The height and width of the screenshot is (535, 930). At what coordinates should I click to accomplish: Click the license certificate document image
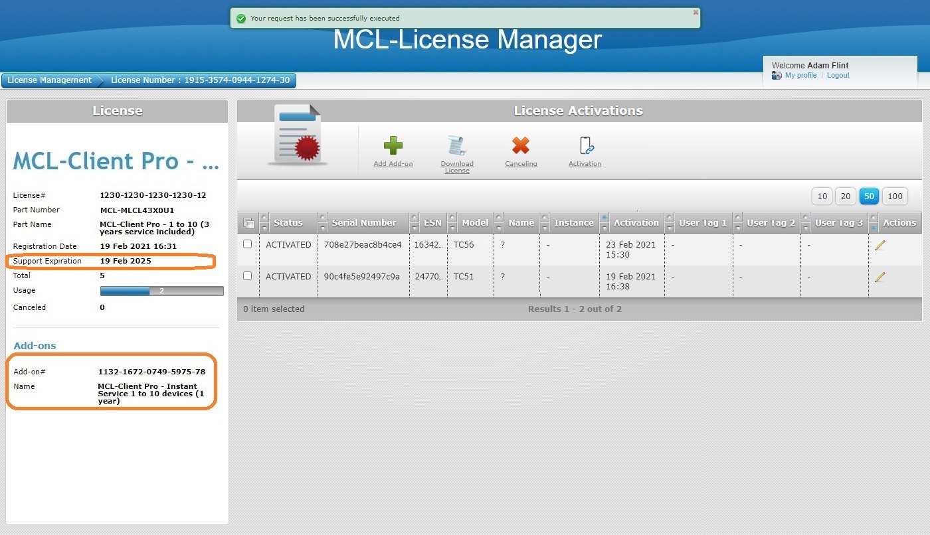pyautogui.click(x=297, y=135)
